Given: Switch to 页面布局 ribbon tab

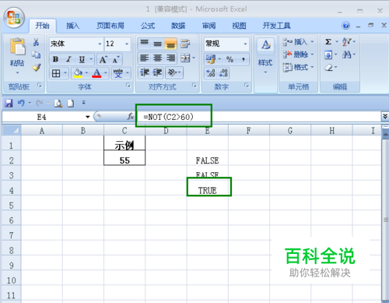Looking at the screenshot, I should [x=110, y=26].
